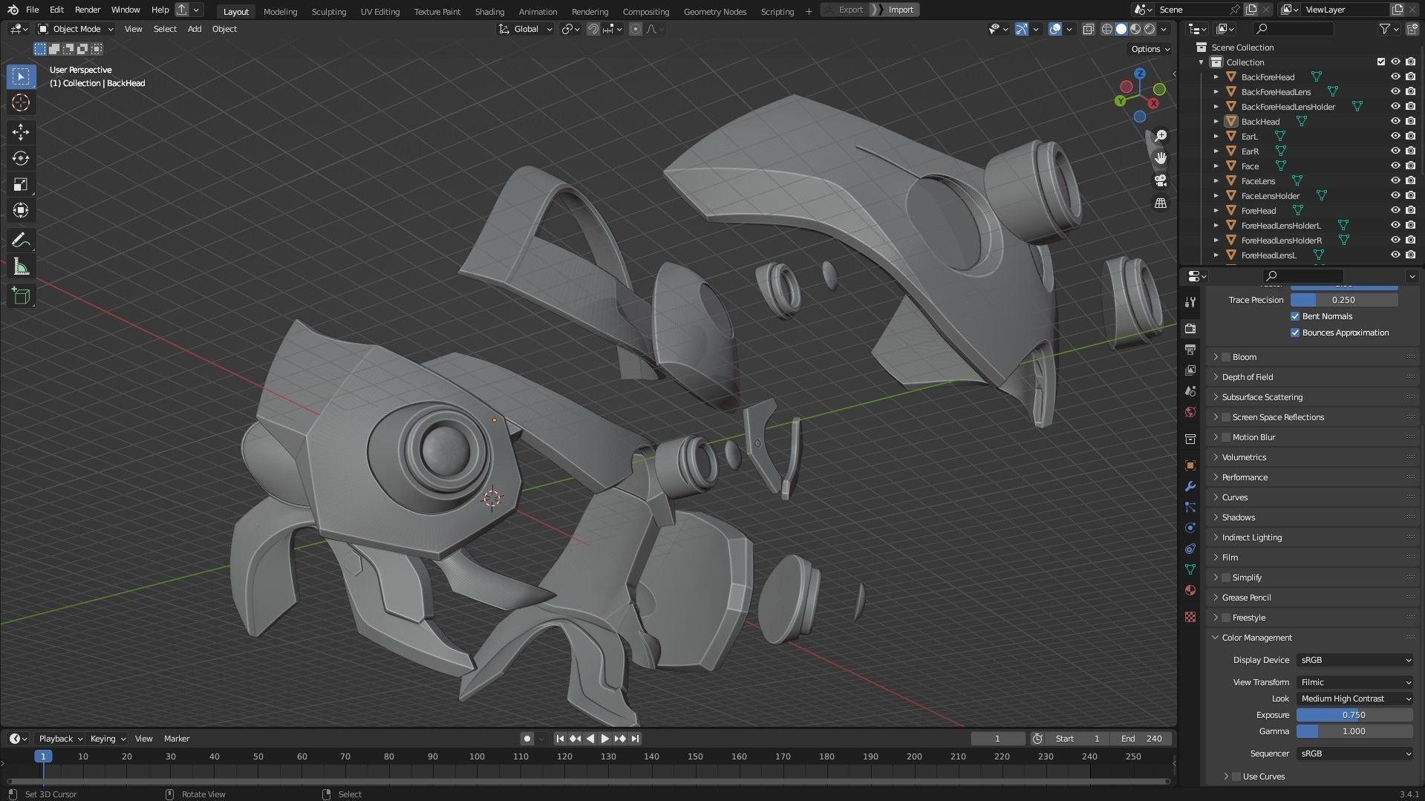Click the zoom view magnifier gizmo
Viewport: 1425px width, 801px height.
click(x=1161, y=136)
